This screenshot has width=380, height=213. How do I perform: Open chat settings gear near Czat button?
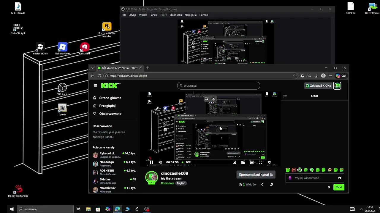tap(329, 187)
